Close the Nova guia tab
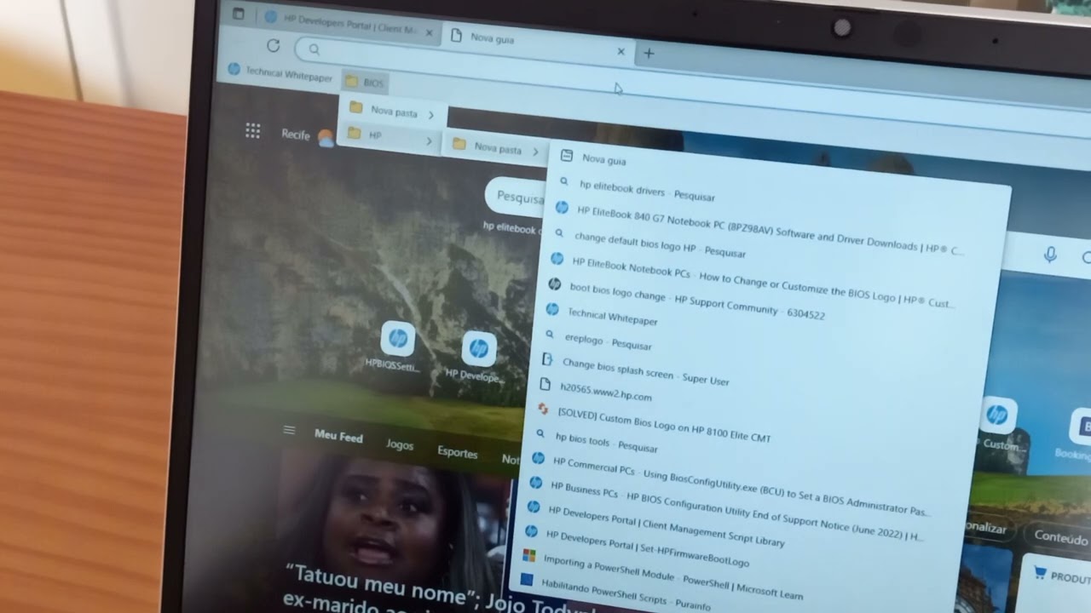Image resolution: width=1091 pixels, height=613 pixels. tap(621, 52)
